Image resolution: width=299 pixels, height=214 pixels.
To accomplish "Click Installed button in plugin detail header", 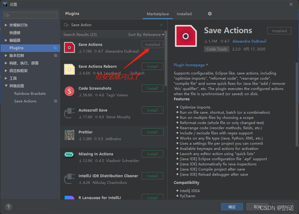I will point(279,31).
